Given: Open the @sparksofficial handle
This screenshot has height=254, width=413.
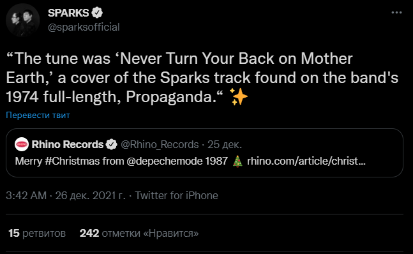Looking at the screenshot, I should [x=84, y=27].
